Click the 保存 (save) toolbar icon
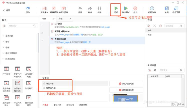The image size is (187, 108). (28, 8)
